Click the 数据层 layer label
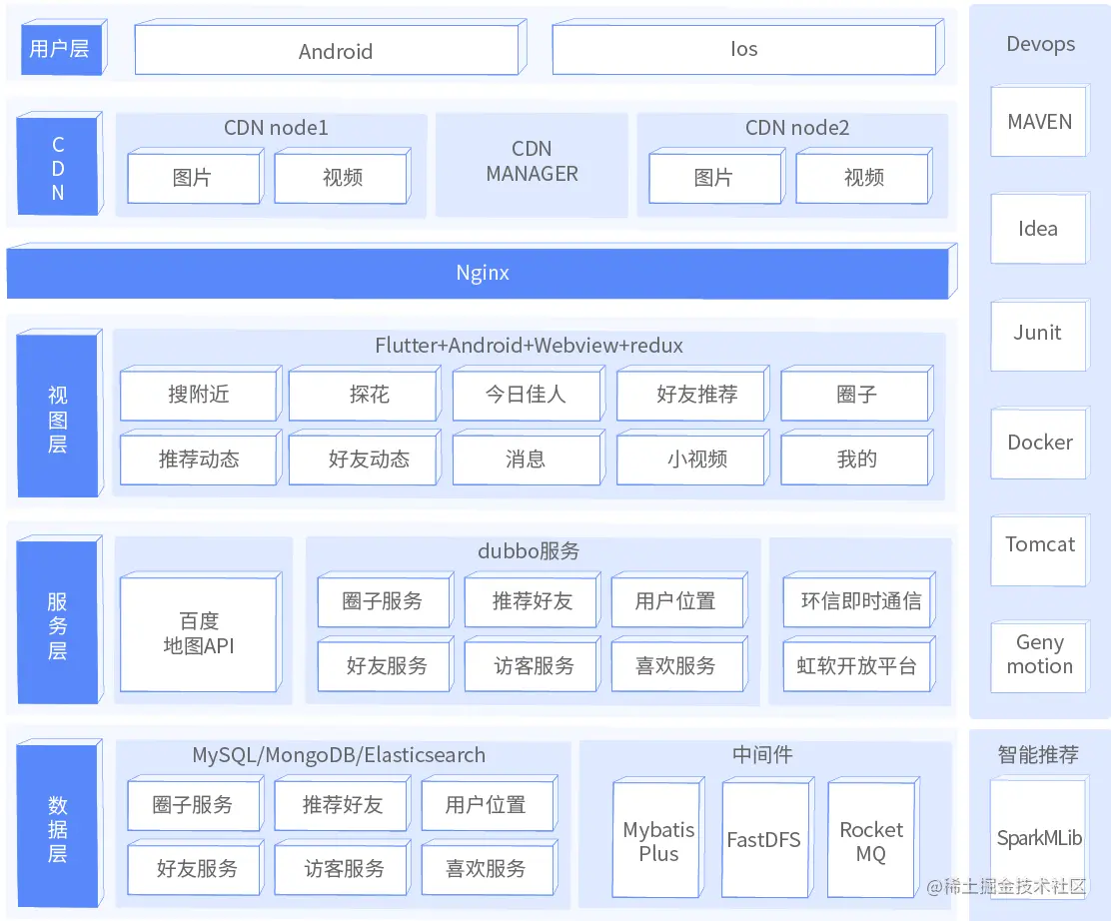1111x921 pixels. [x=59, y=824]
